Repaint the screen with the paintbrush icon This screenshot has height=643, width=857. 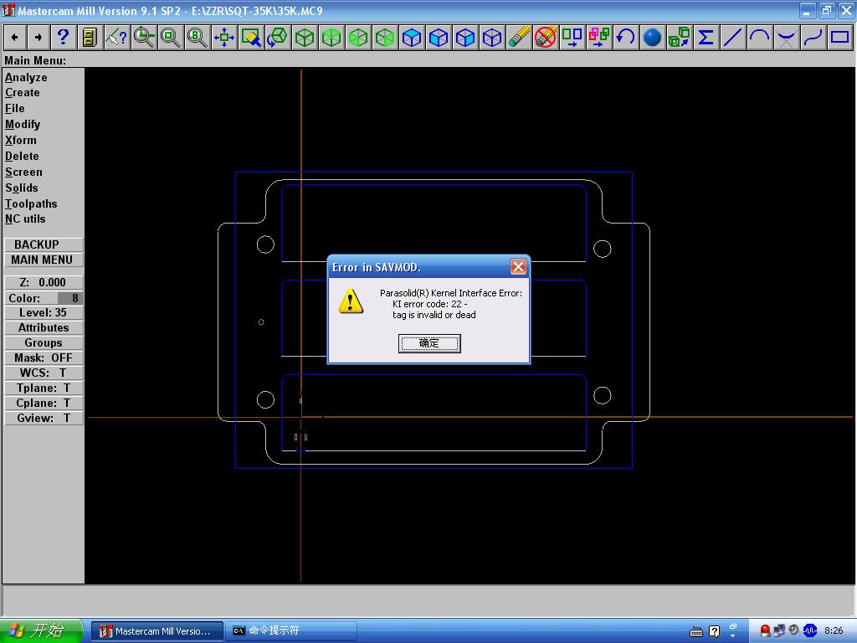[x=251, y=38]
